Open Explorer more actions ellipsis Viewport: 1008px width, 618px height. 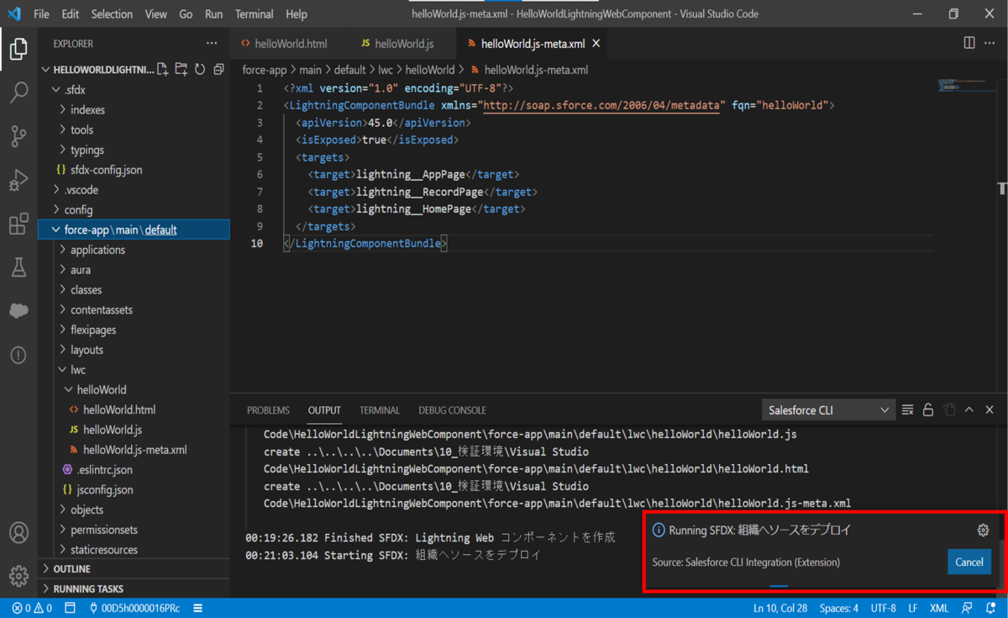click(212, 44)
